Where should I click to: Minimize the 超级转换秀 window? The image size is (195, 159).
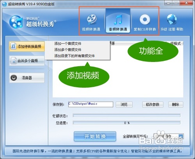168,3
